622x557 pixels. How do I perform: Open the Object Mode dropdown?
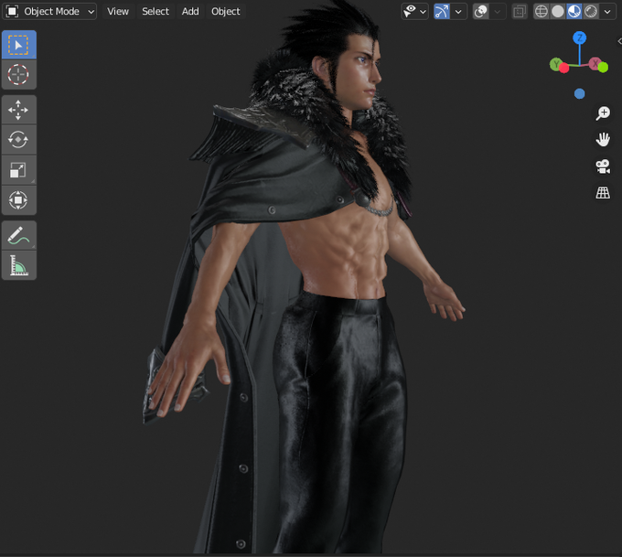[x=50, y=12]
